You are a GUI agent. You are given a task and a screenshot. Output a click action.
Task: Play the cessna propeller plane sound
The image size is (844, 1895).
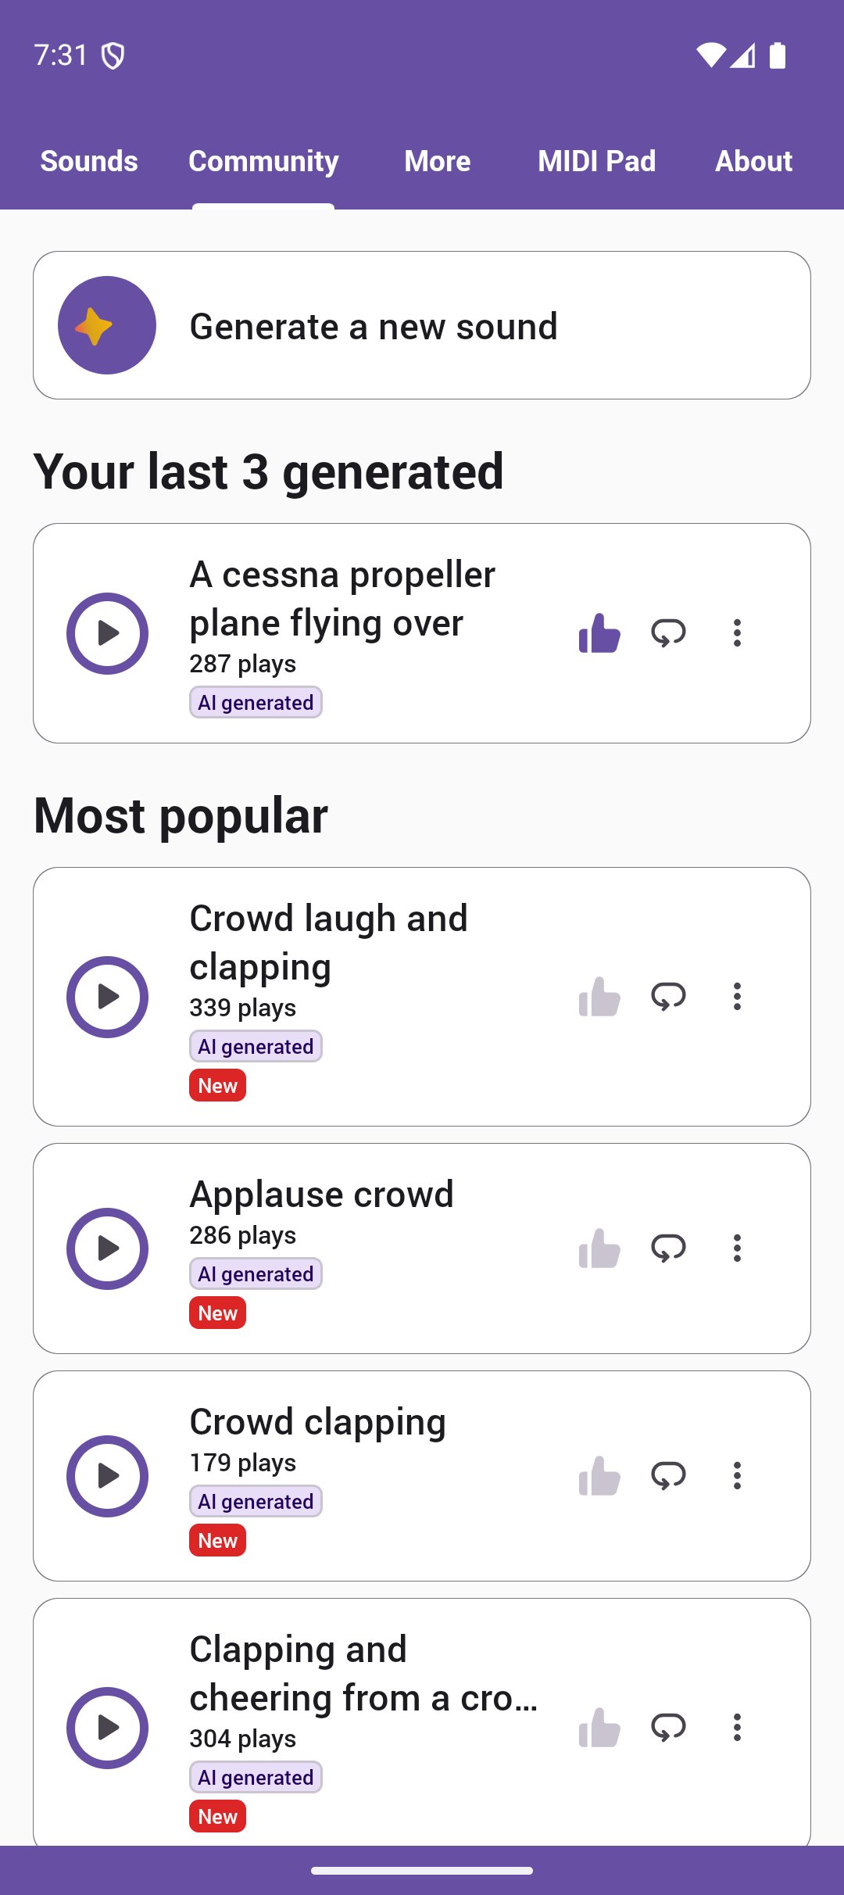click(x=107, y=633)
